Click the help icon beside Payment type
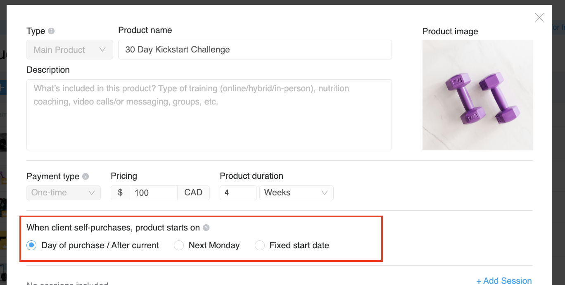The height and width of the screenshot is (285, 565). (85, 176)
